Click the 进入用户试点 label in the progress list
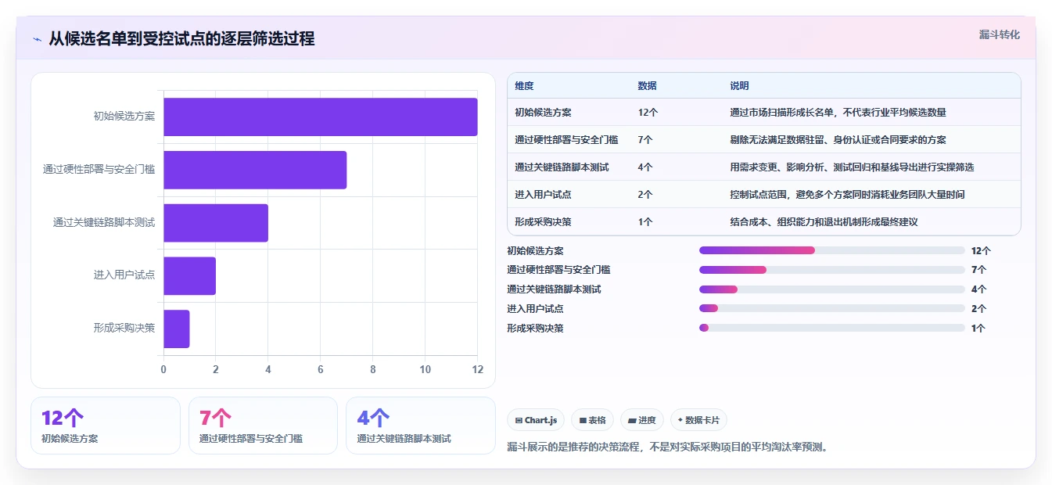Viewport: 1052px width, 485px height. pyautogui.click(x=535, y=309)
